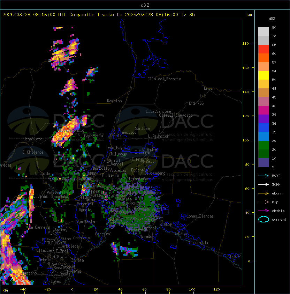The image size is (290, 294).
Task: Click the 'L_Asuncion' map label
Action: tap(159, 136)
